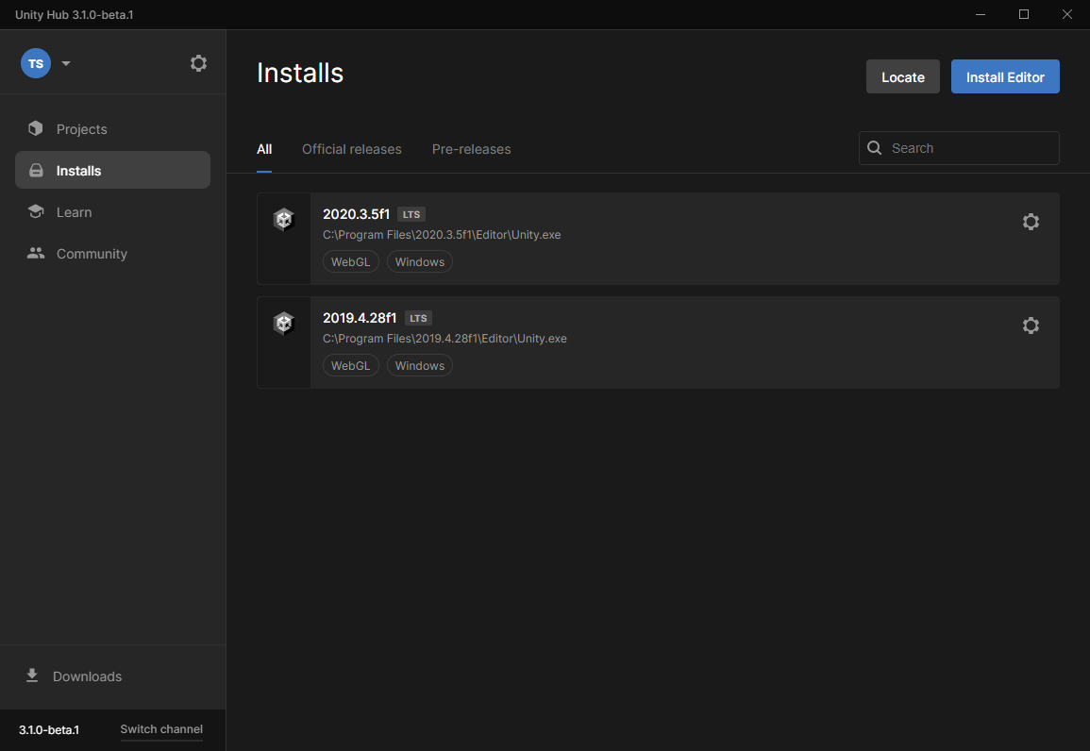Click the 2019.4.28f1 version title

360,318
